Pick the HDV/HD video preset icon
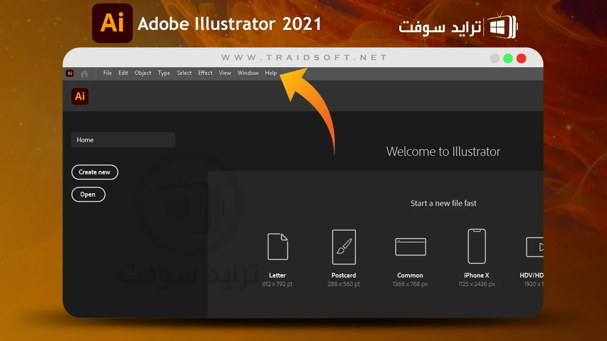607x341 pixels. coord(535,247)
